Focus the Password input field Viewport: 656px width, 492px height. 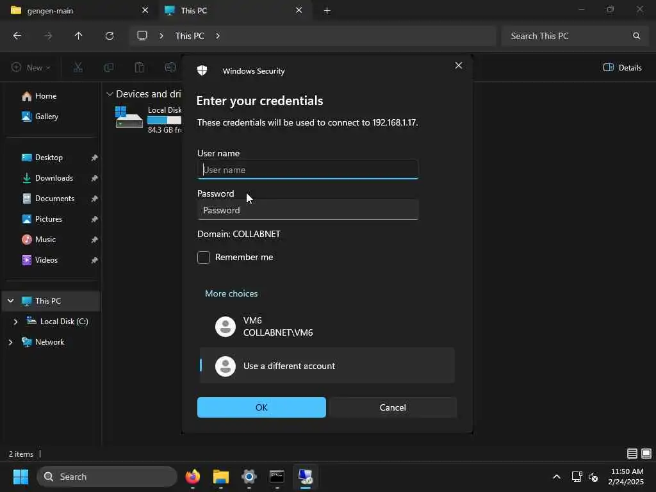[307, 209]
